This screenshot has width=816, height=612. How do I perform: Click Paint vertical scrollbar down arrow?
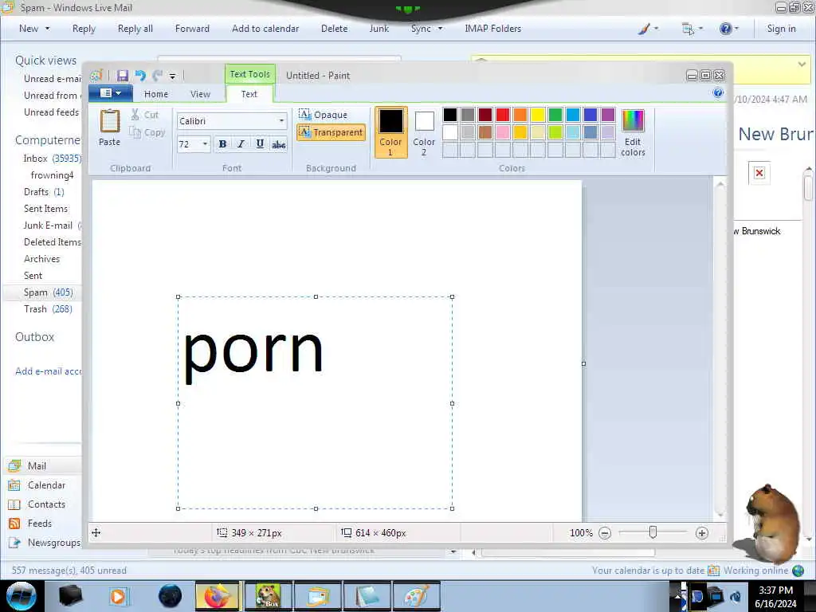720,515
